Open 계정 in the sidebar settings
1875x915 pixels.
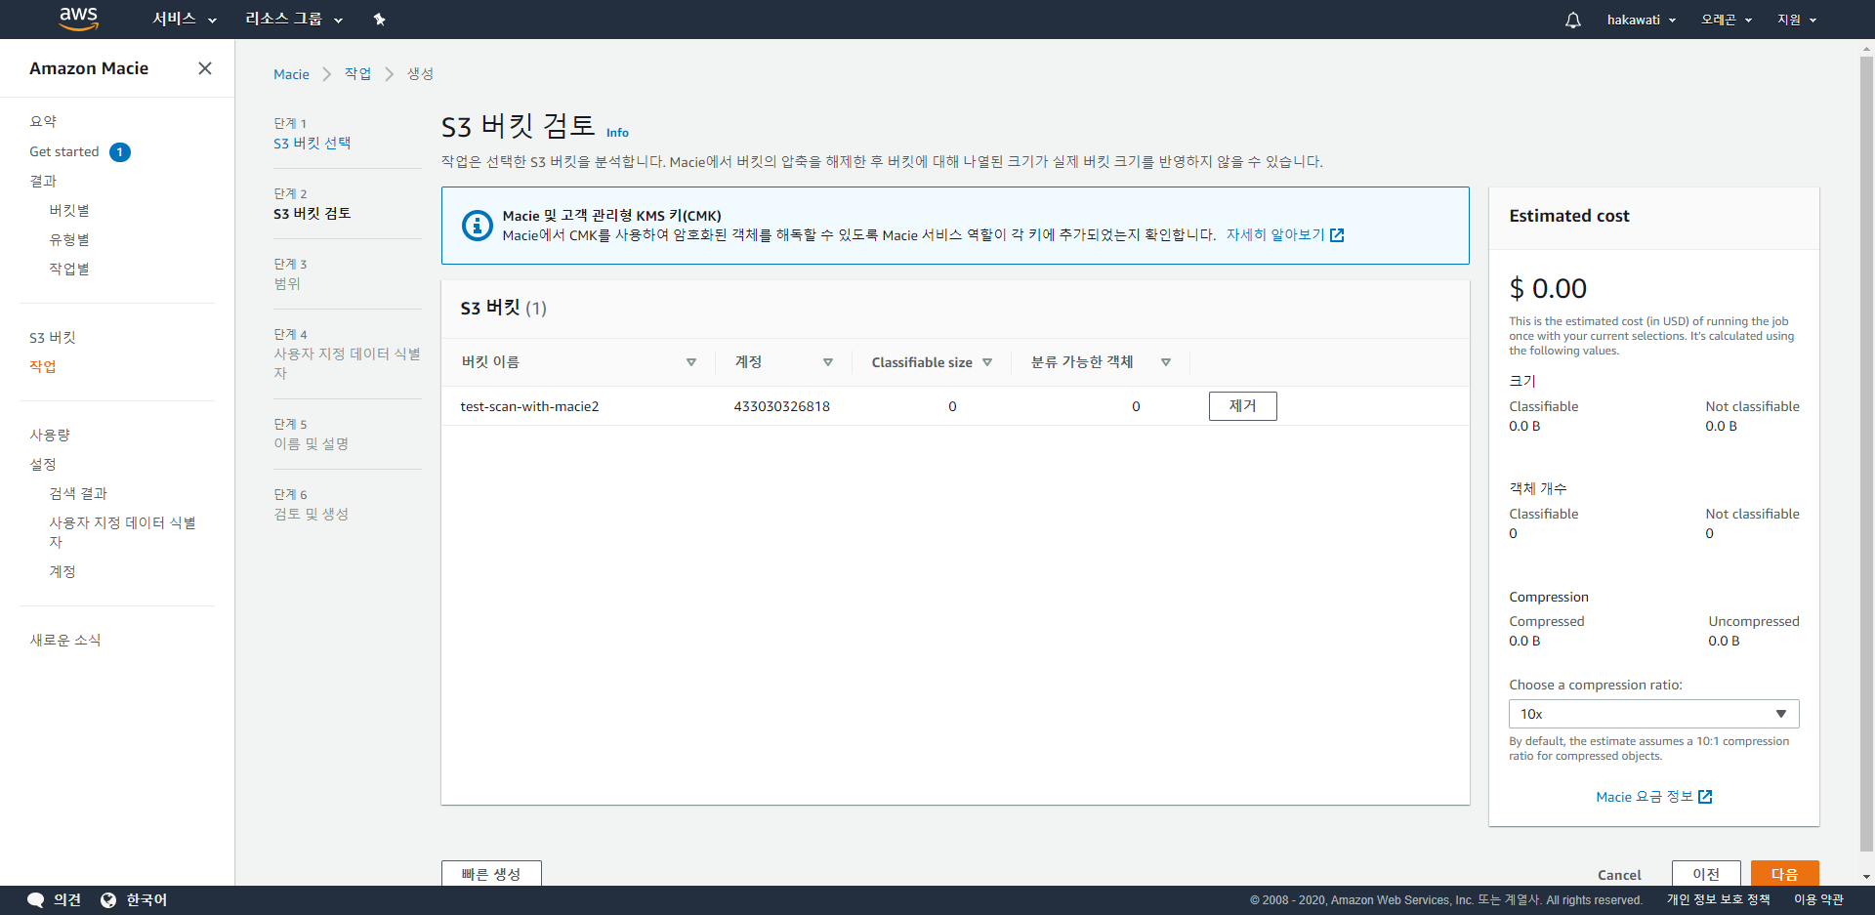pos(62,571)
